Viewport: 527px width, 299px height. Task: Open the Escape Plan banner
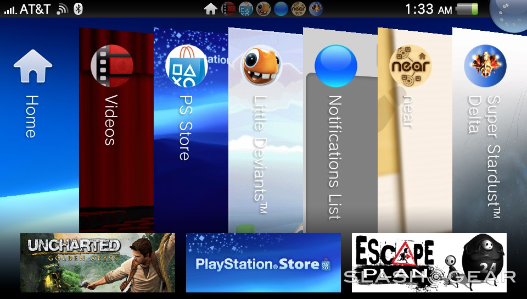click(x=429, y=263)
